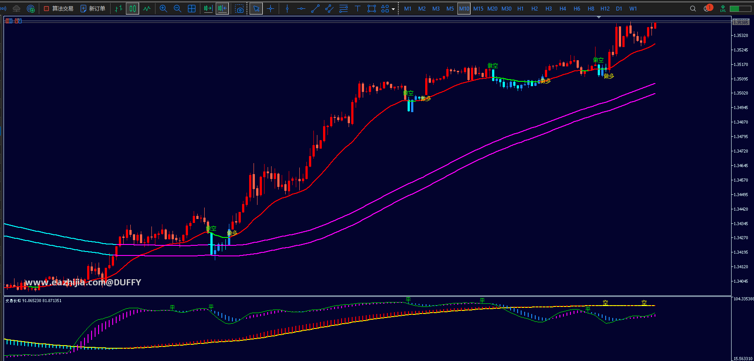The image size is (754, 361).
Task: Click the 新订单 new order button
Action: [93, 8]
